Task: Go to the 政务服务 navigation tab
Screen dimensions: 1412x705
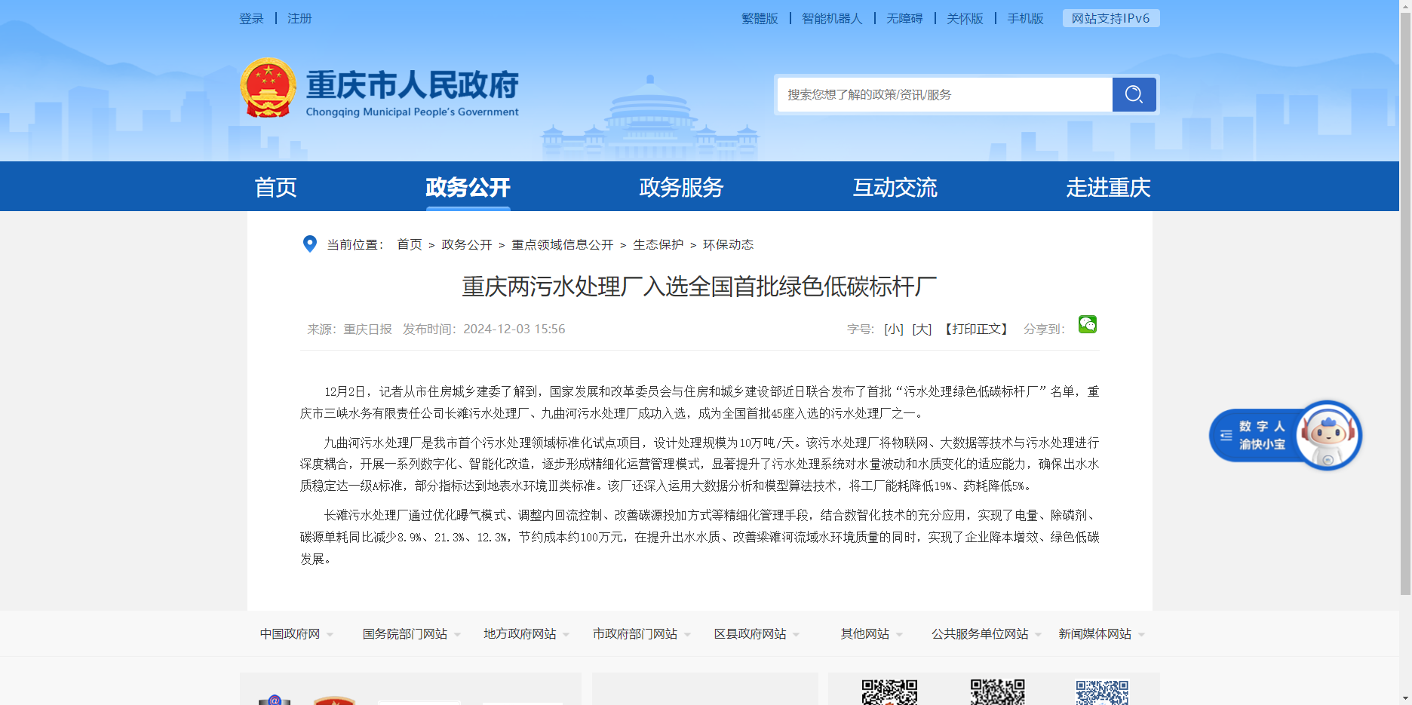Action: (x=681, y=187)
